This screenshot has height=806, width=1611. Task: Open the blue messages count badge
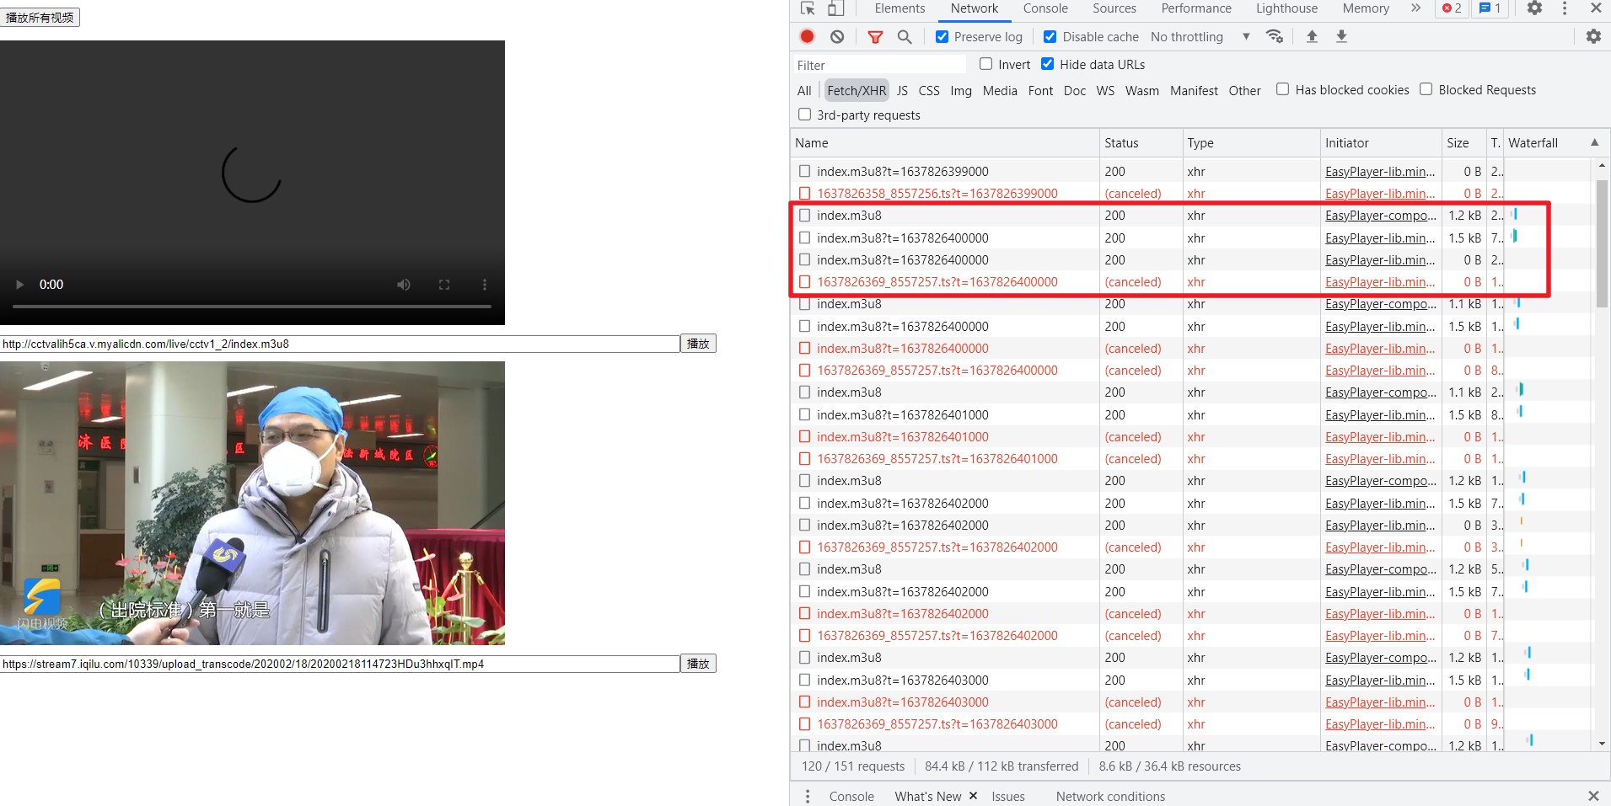(x=1490, y=8)
